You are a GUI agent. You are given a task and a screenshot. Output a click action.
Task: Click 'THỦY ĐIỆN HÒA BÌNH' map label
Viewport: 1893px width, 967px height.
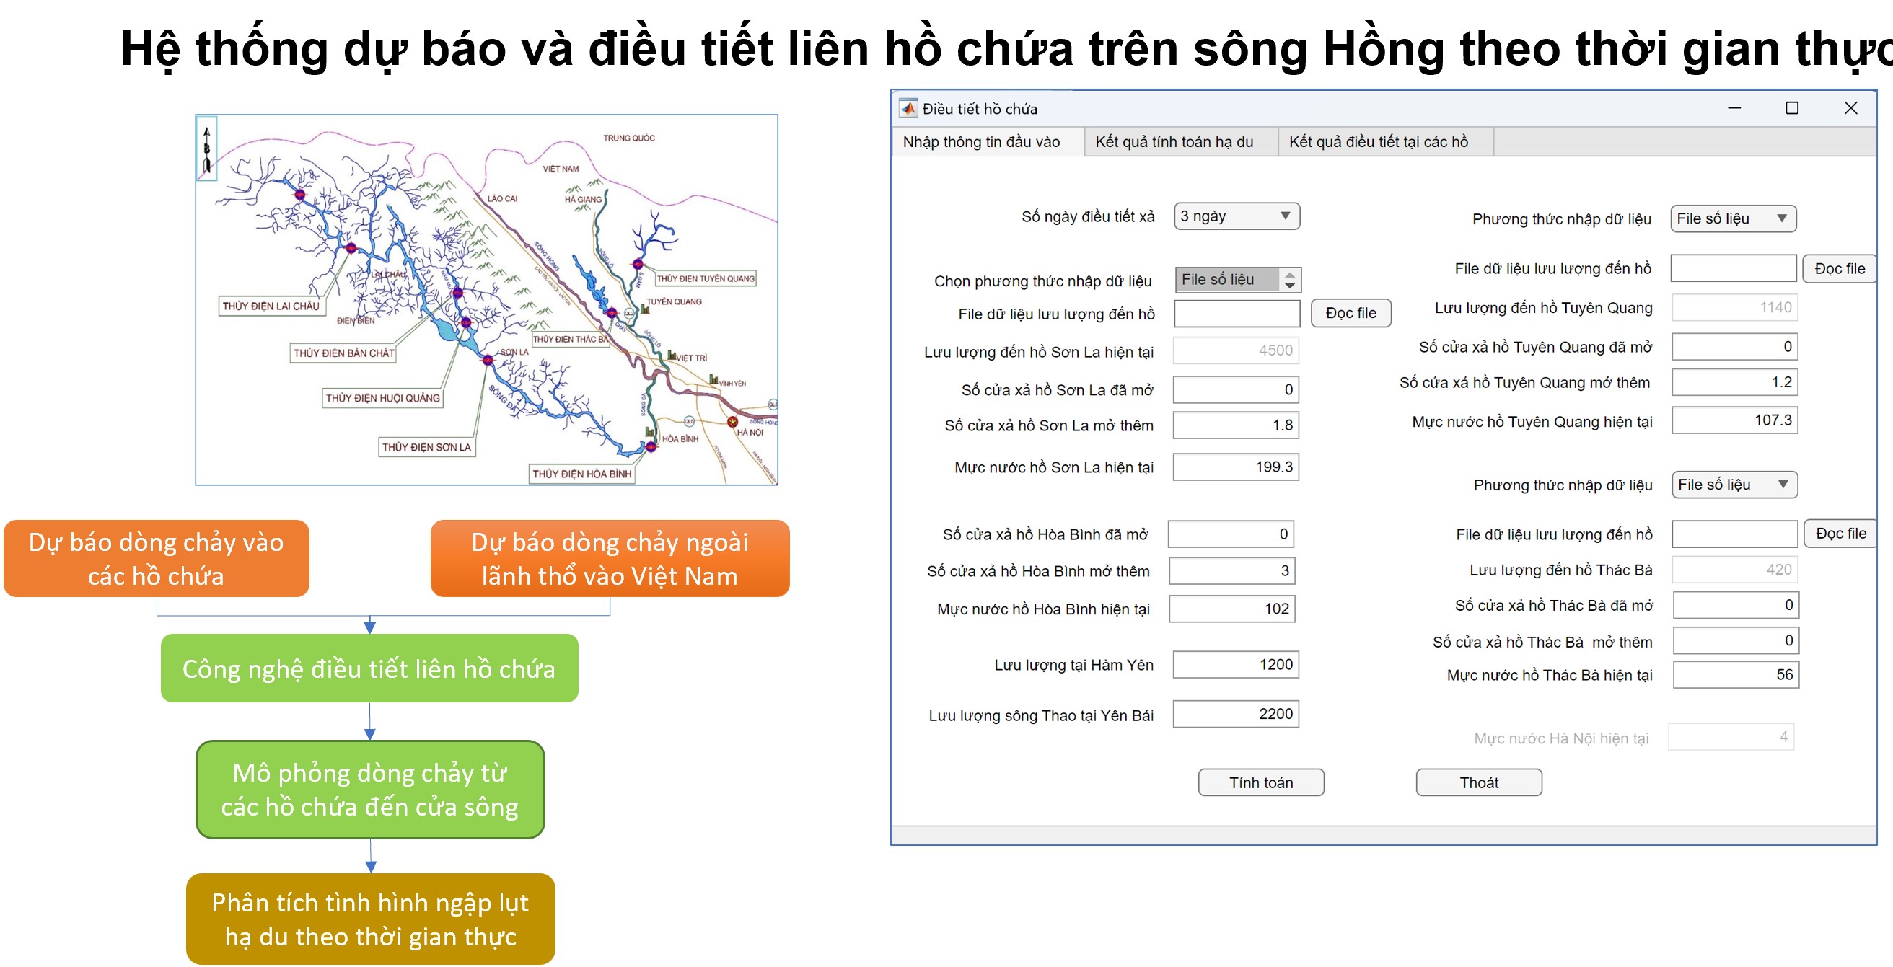(582, 474)
